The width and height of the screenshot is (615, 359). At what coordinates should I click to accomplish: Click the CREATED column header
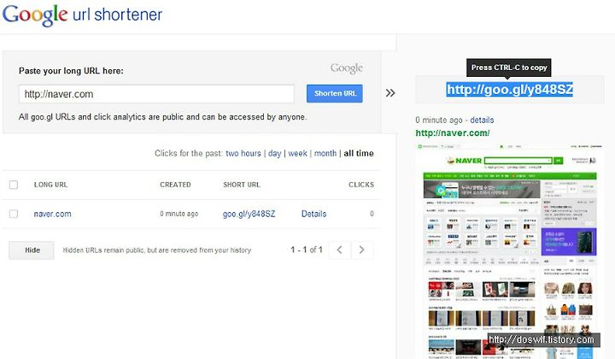(x=175, y=185)
